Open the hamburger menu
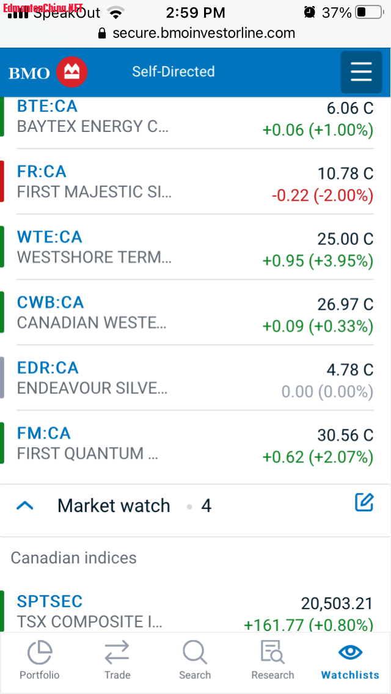The height and width of the screenshot is (694, 391). (x=361, y=72)
